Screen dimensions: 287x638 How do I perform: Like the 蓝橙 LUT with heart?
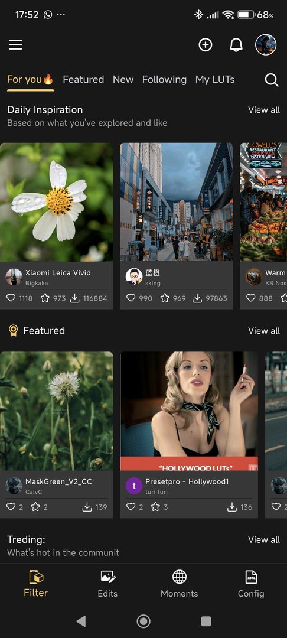tap(131, 298)
